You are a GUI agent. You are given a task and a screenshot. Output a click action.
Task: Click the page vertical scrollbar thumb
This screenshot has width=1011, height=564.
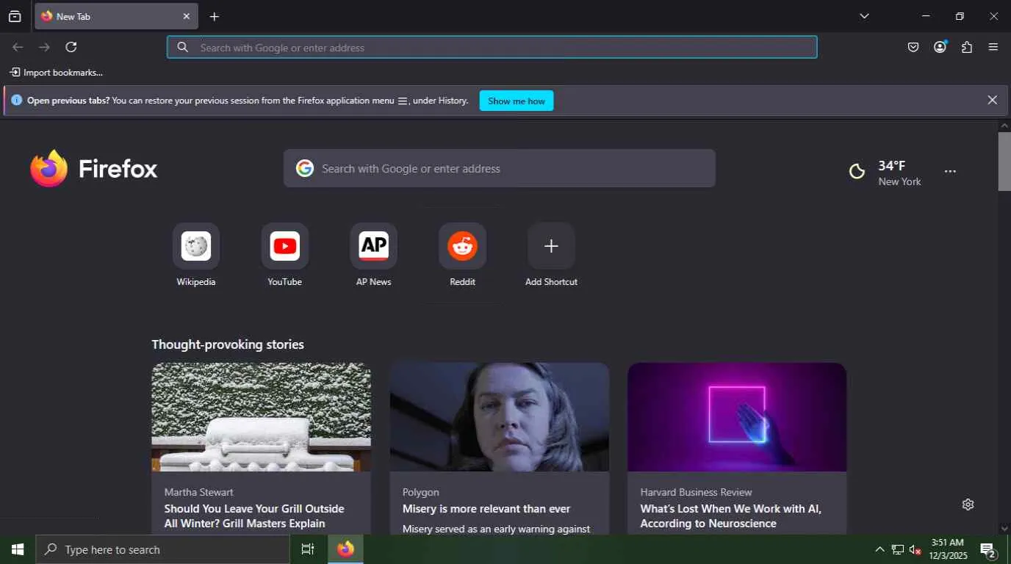1004,162
